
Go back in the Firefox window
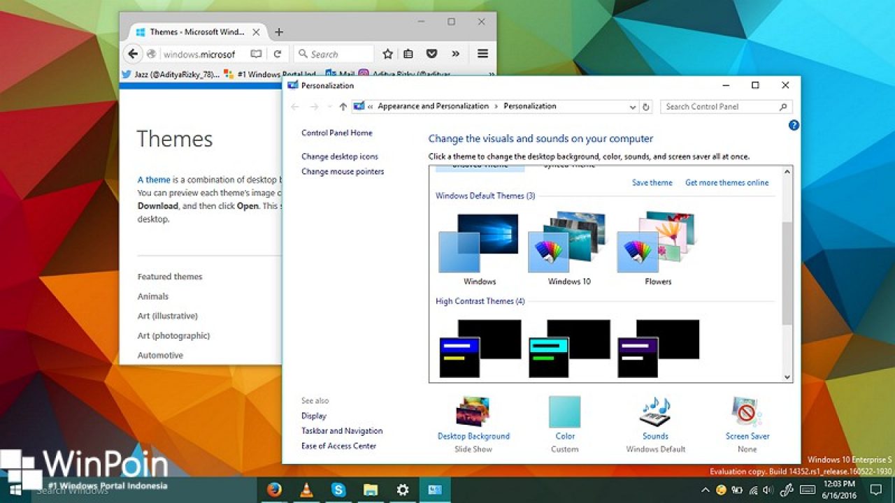click(x=133, y=54)
